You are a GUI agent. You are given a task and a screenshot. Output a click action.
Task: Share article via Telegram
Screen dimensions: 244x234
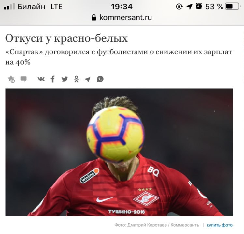(88, 79)
